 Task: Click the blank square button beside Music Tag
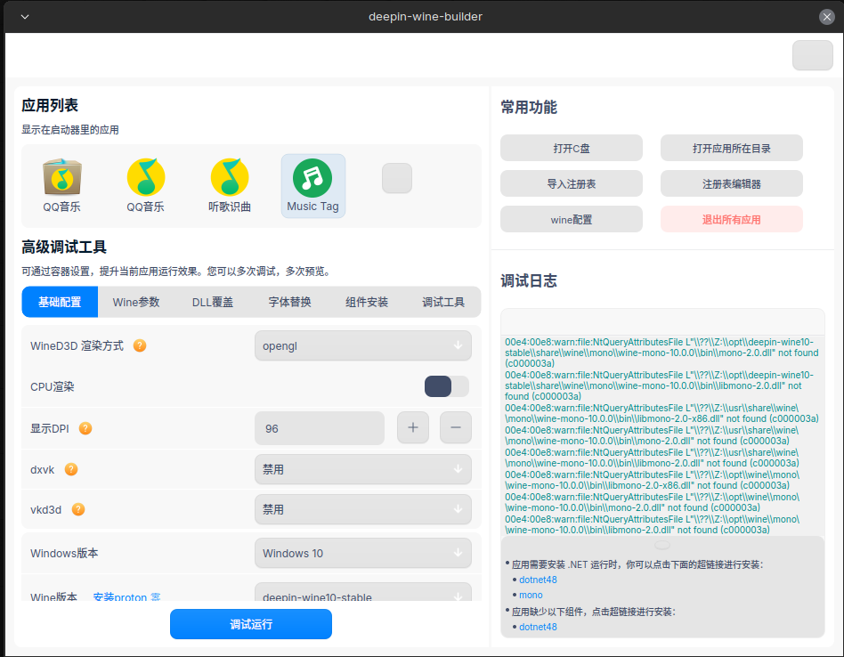pos(397,178)
